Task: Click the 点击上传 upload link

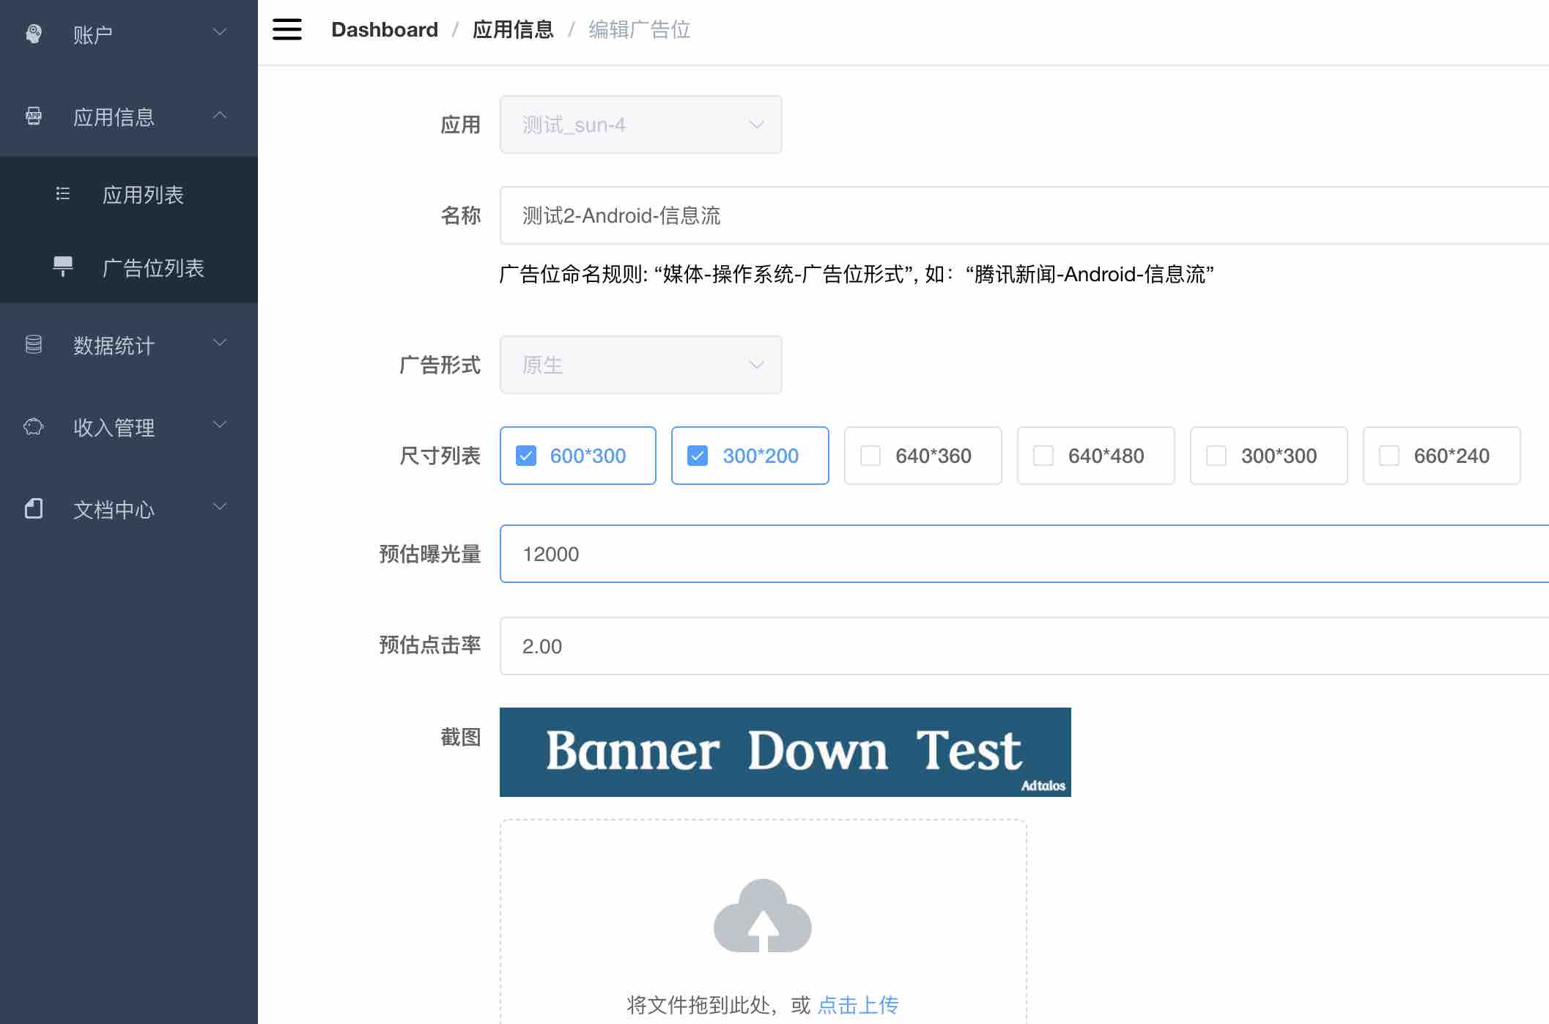Action: (x=857, y=1005)
